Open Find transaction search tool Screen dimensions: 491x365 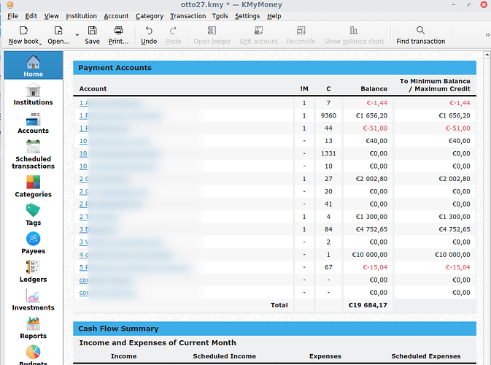click(420, 34)
